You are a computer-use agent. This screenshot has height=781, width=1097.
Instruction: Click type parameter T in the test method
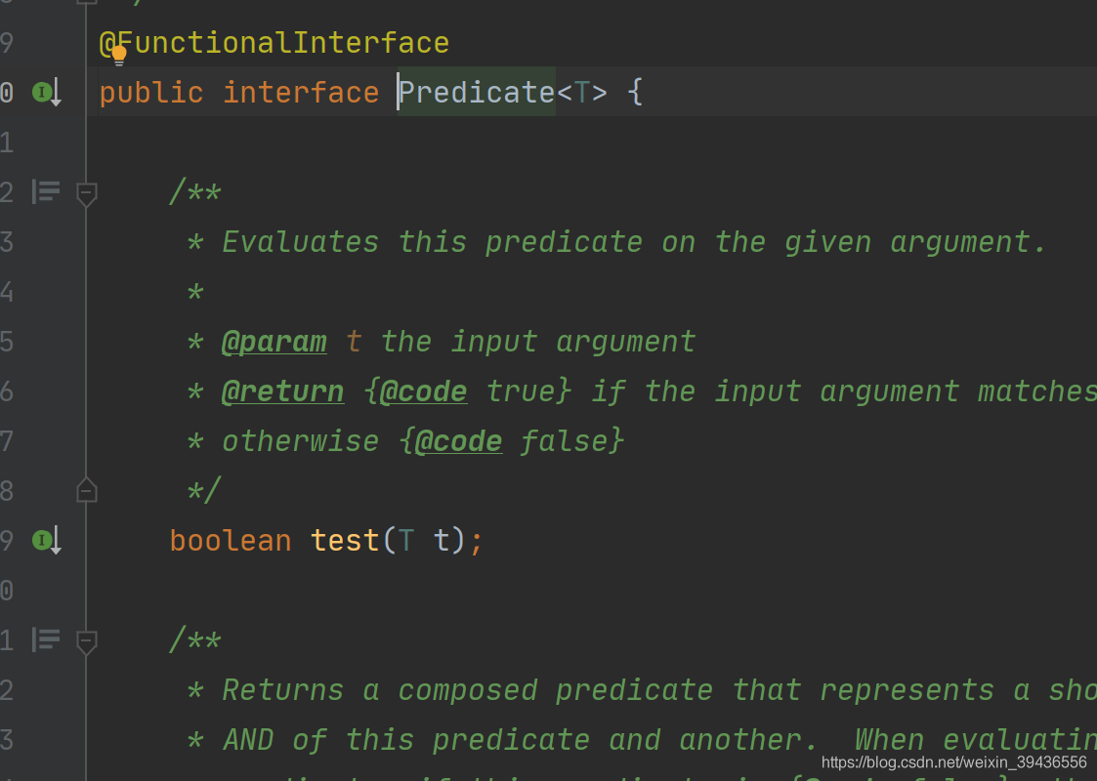pyautogui.click(x=406, y=541)
